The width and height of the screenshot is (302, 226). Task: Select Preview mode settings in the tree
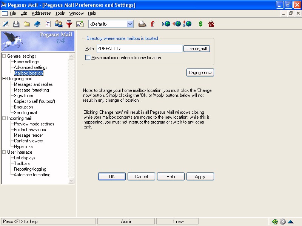(x=34, y=124)
